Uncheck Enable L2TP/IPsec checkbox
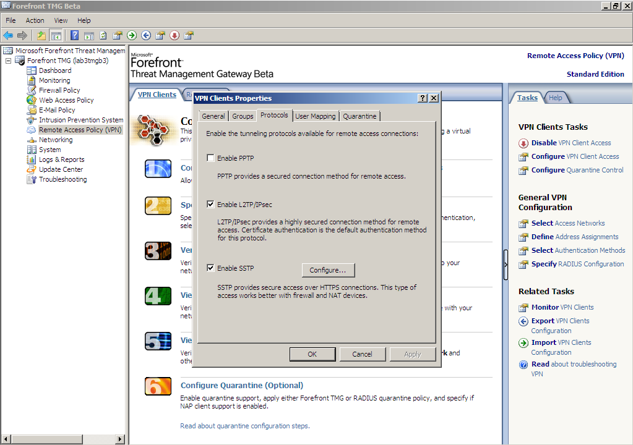The width and height of the screenshot is (633, 445). [210, 204]
